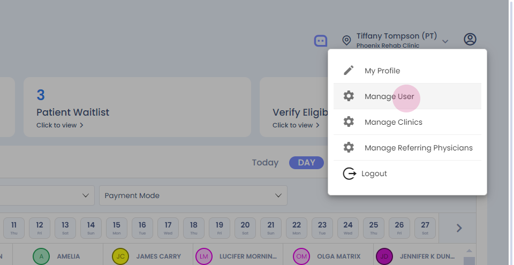Click the LUCIFER MORNIN... column header
514x265 pixels.
[248, 256]
